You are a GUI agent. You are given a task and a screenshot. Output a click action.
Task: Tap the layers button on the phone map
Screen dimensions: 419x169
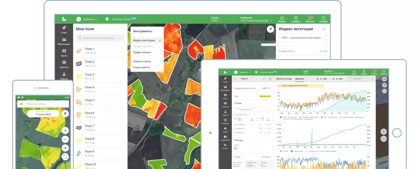[x=65, y=113]
